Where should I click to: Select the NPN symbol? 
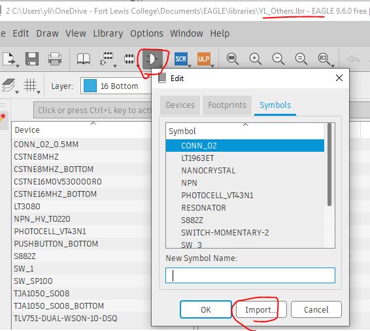point(245,183)
